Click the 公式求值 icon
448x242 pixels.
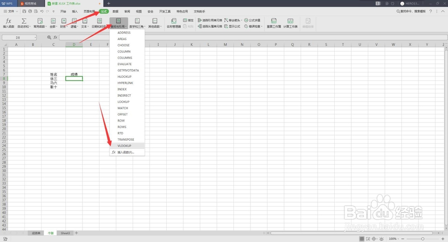[246, 20]
